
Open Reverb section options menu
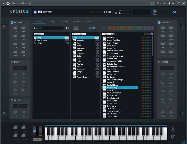pos(175,62)
